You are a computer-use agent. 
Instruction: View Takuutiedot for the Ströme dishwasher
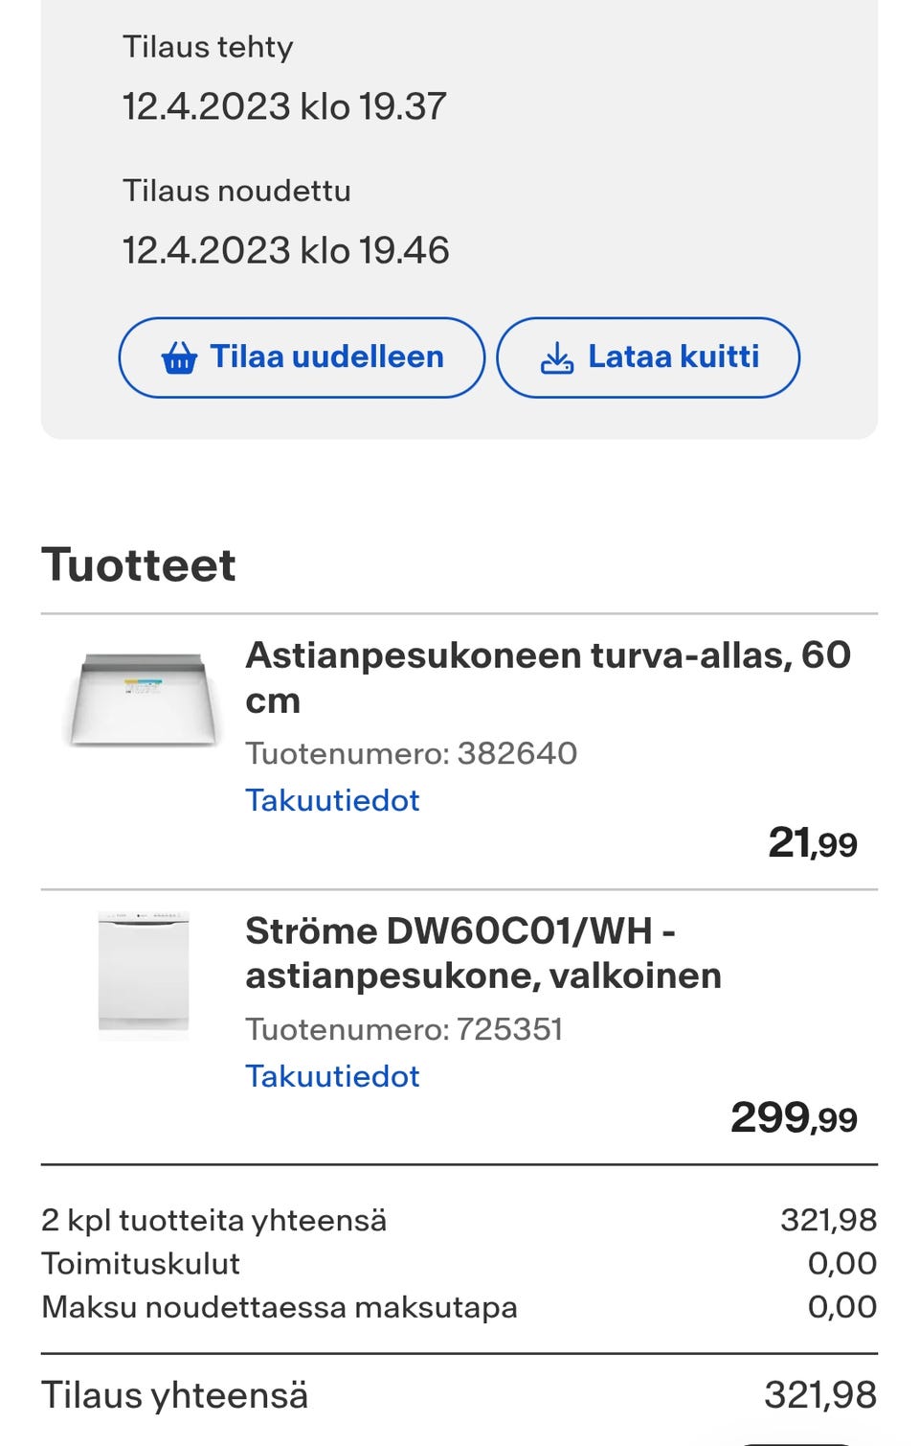[332, 1076]
